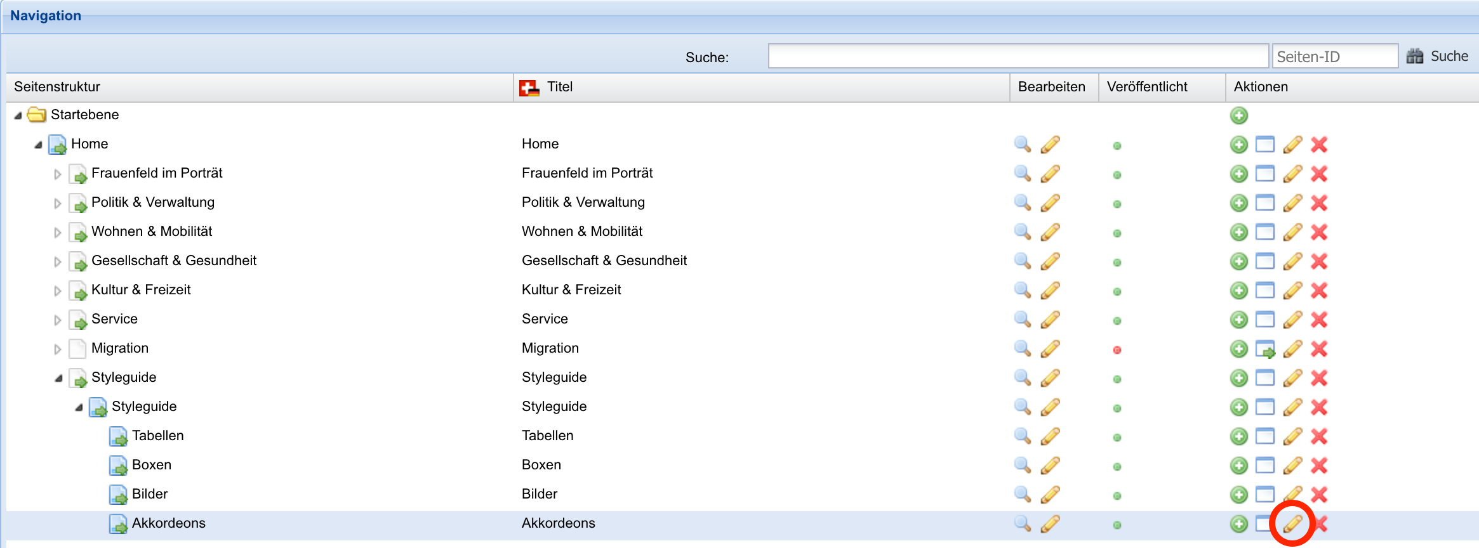The width and height of the screenshot is (1479, 548).
Task: Add a page under the Tabellen row
Action: pos(1238,436)
